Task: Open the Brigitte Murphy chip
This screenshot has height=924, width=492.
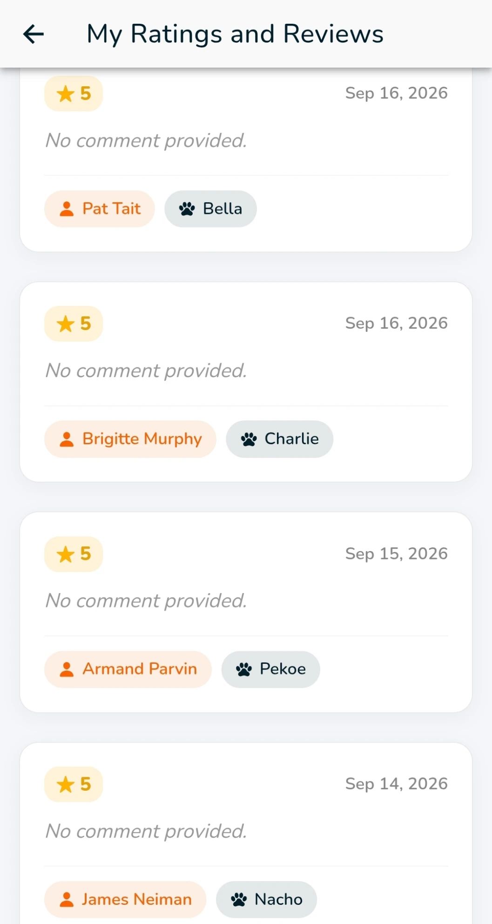Action: pyautogui.click(x=130, y=439)
